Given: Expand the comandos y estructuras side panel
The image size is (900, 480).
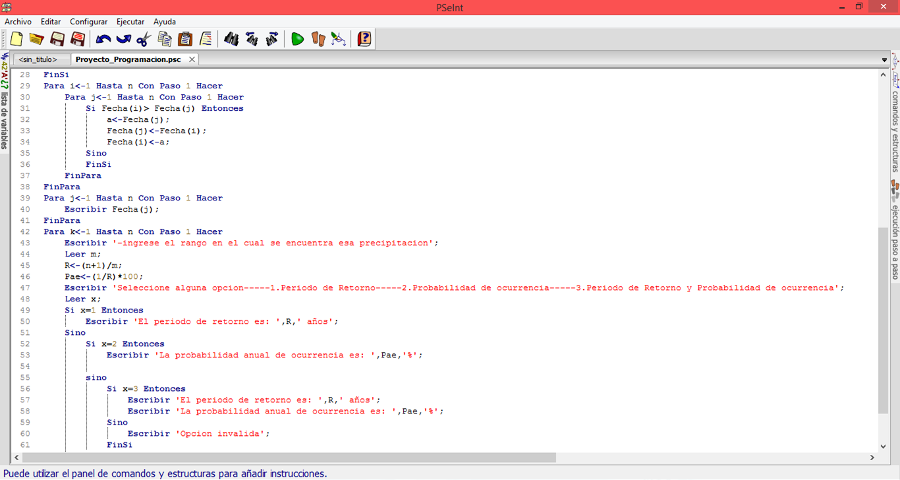Looking at the screenshot, I should tap(895, 113).
